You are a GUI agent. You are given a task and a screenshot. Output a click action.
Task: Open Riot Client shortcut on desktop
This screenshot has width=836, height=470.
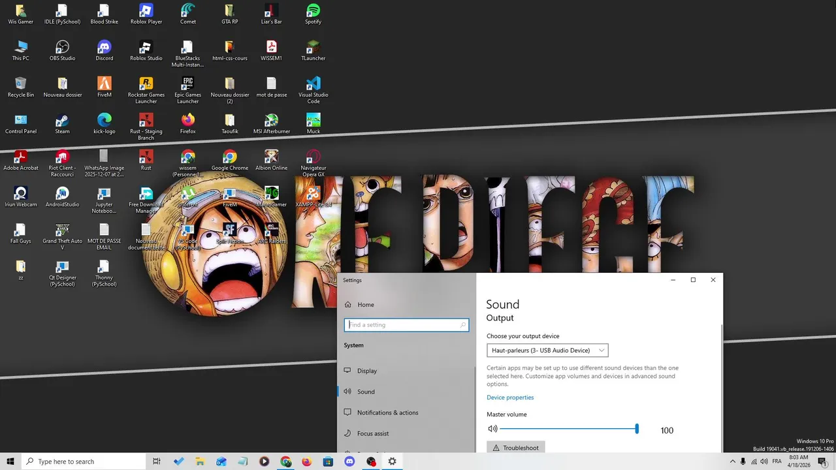coord(62,164)
